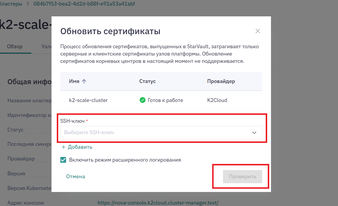The width and height of the screenshot is (338, 206).
Task: Open the nova-console.k2cloud console address link
Action: (158, 203)
